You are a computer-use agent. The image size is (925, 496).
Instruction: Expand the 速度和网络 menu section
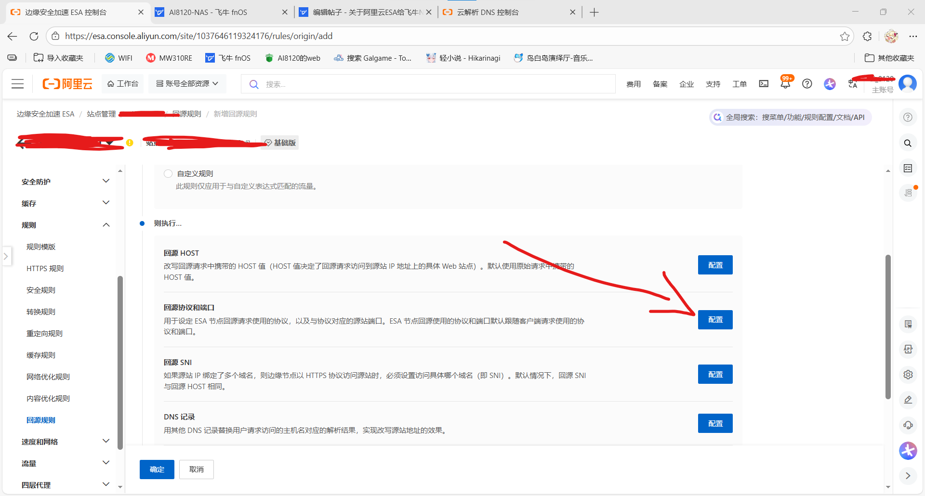coord(66,442)
